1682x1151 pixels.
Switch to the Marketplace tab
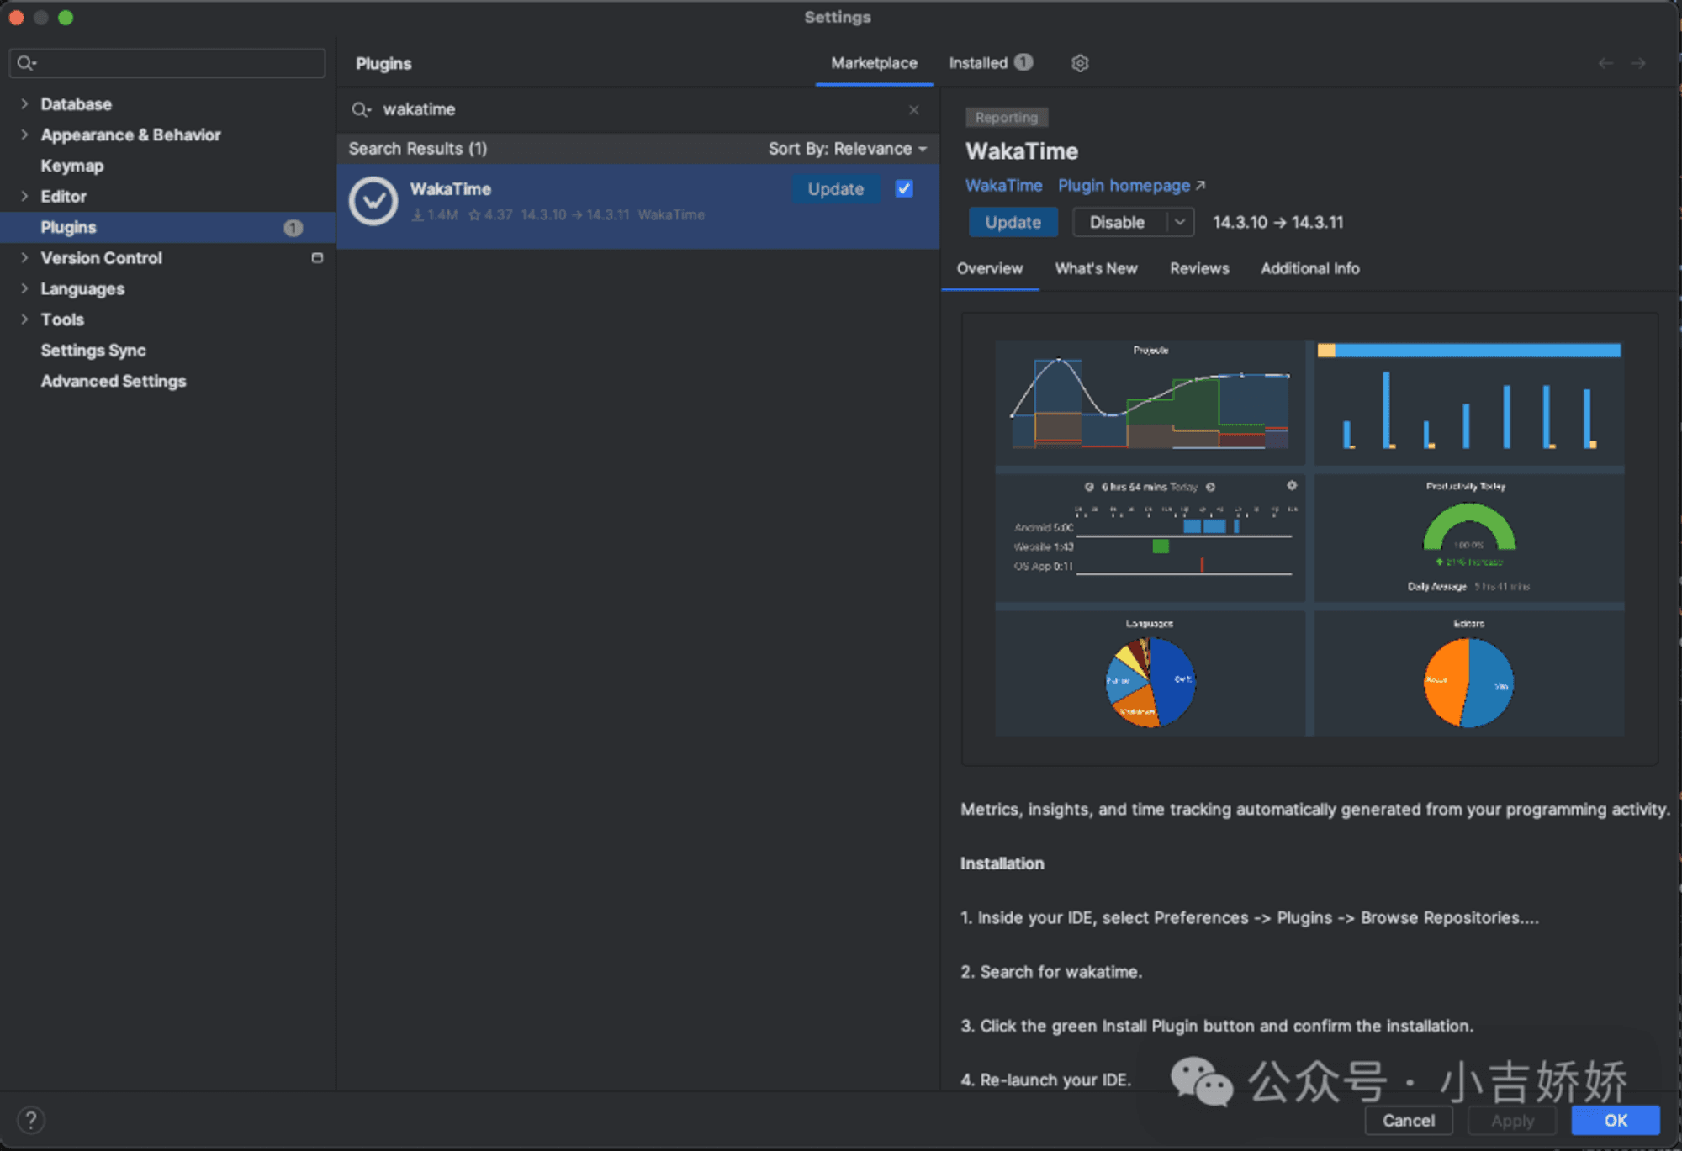(x=874, y=63)
